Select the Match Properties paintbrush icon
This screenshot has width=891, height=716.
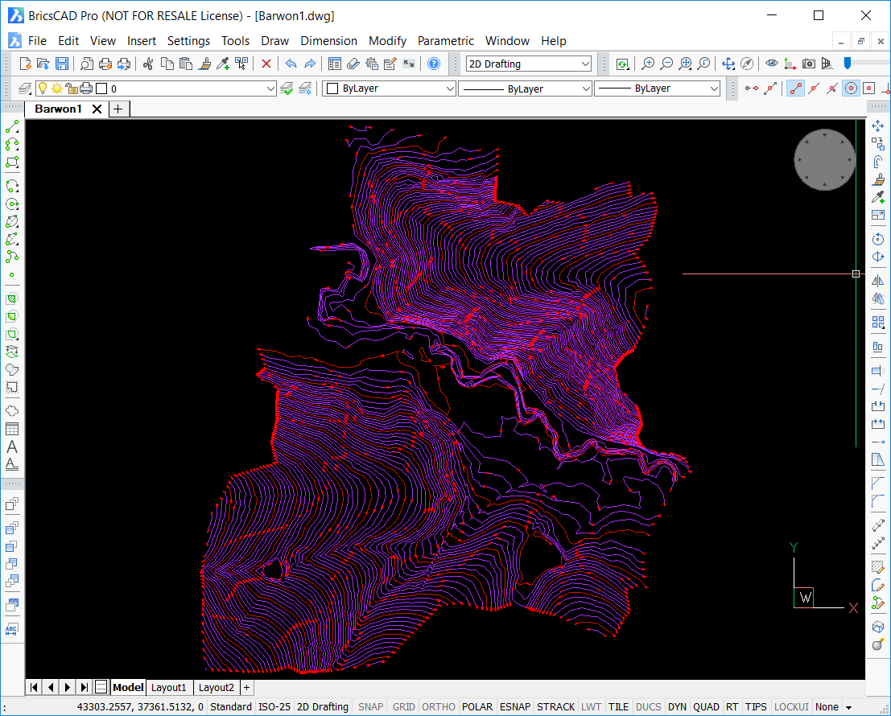tap(204, 64)
